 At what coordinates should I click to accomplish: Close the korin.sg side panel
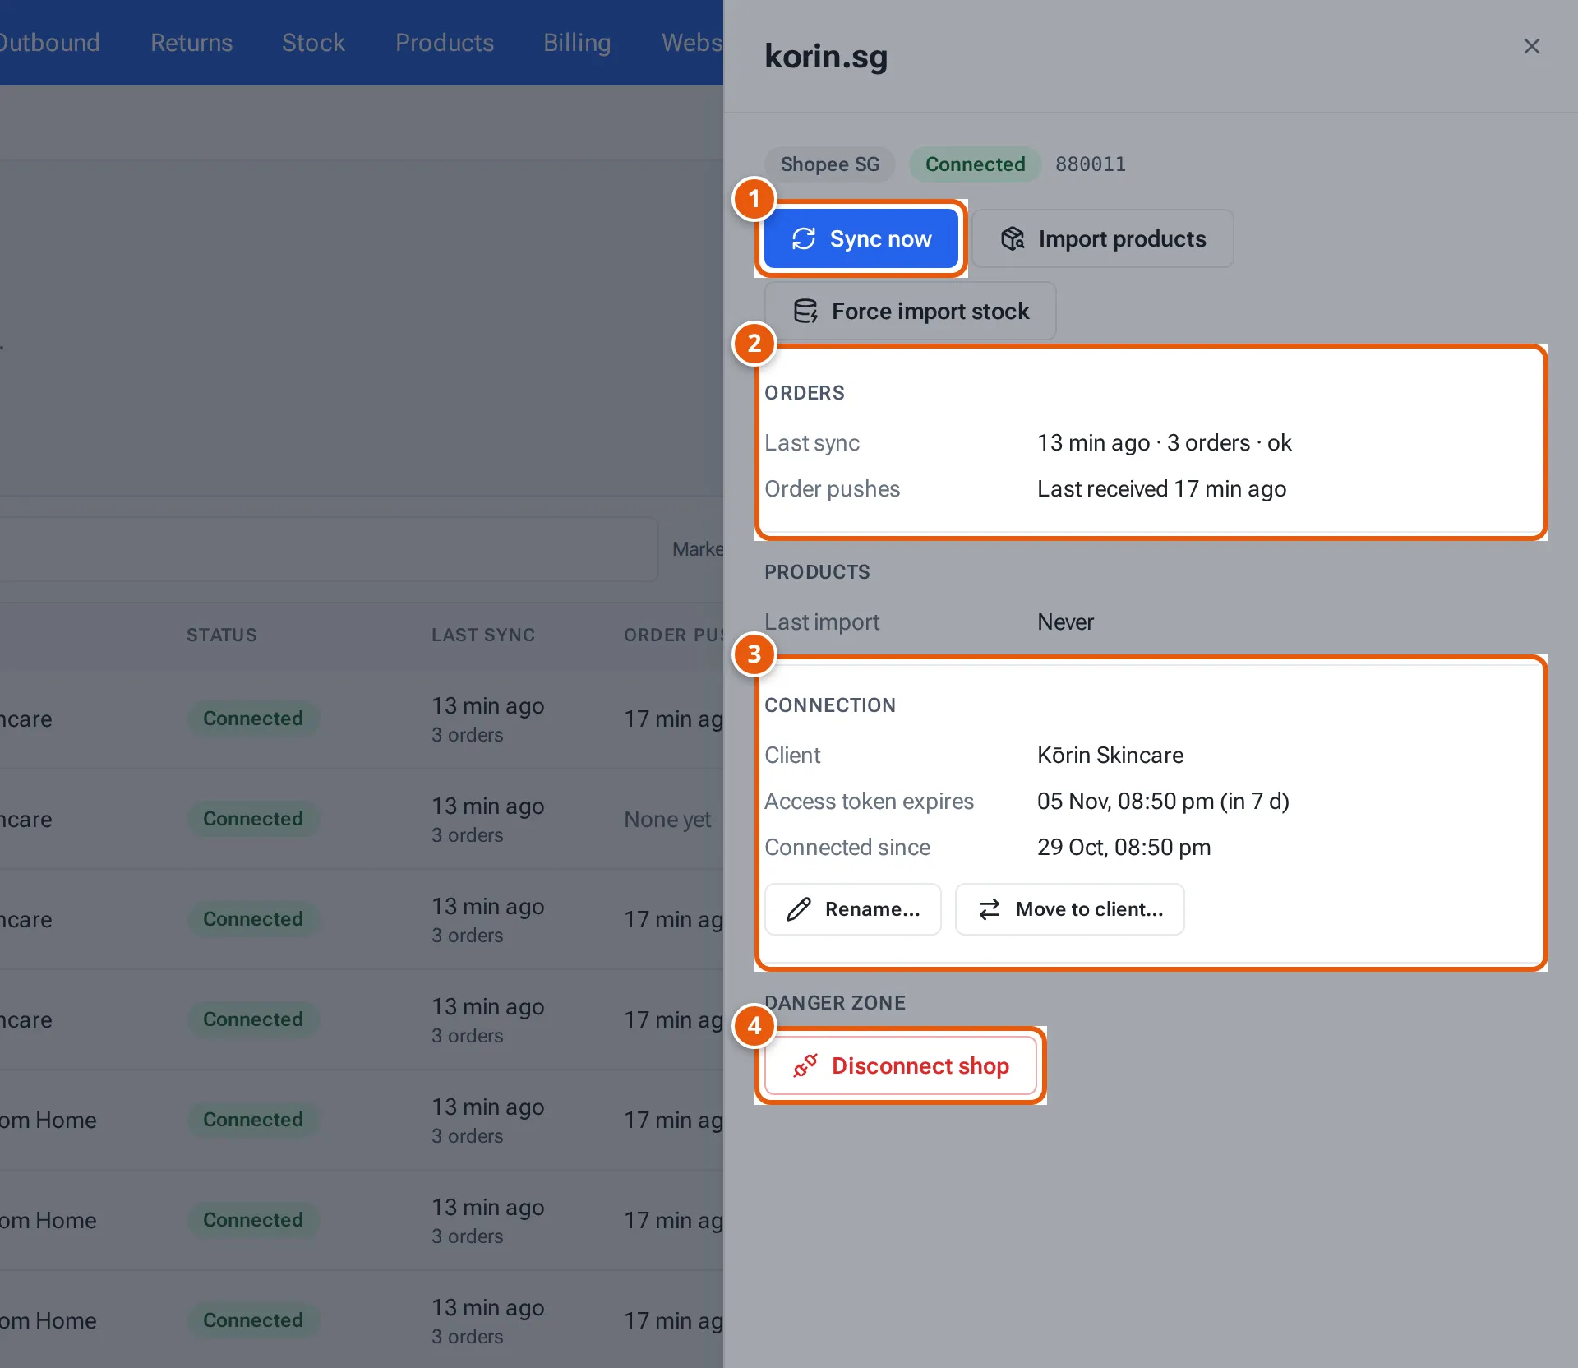[x=1531, y=46]
